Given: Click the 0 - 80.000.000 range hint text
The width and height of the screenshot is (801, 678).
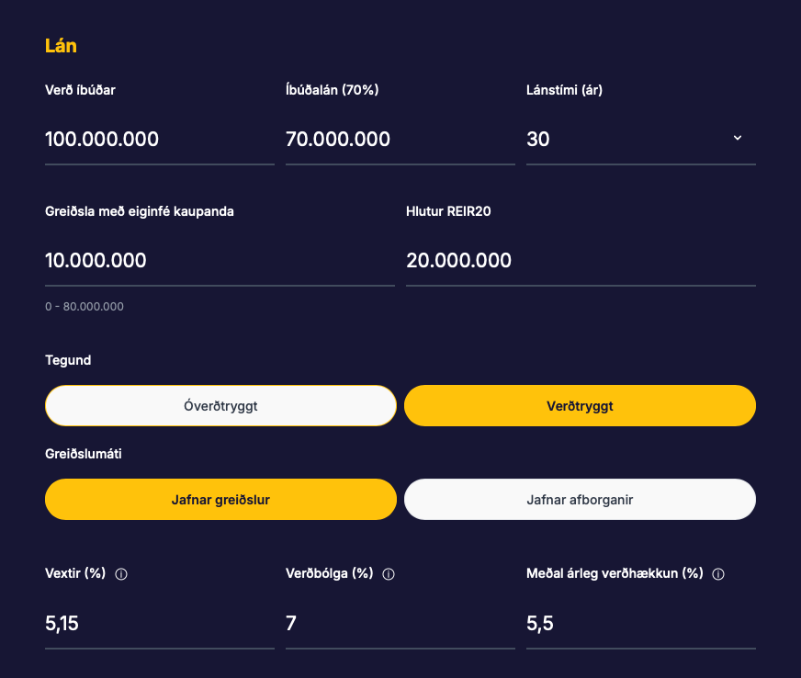Looking at the screenshot, I should click(85, 307).
